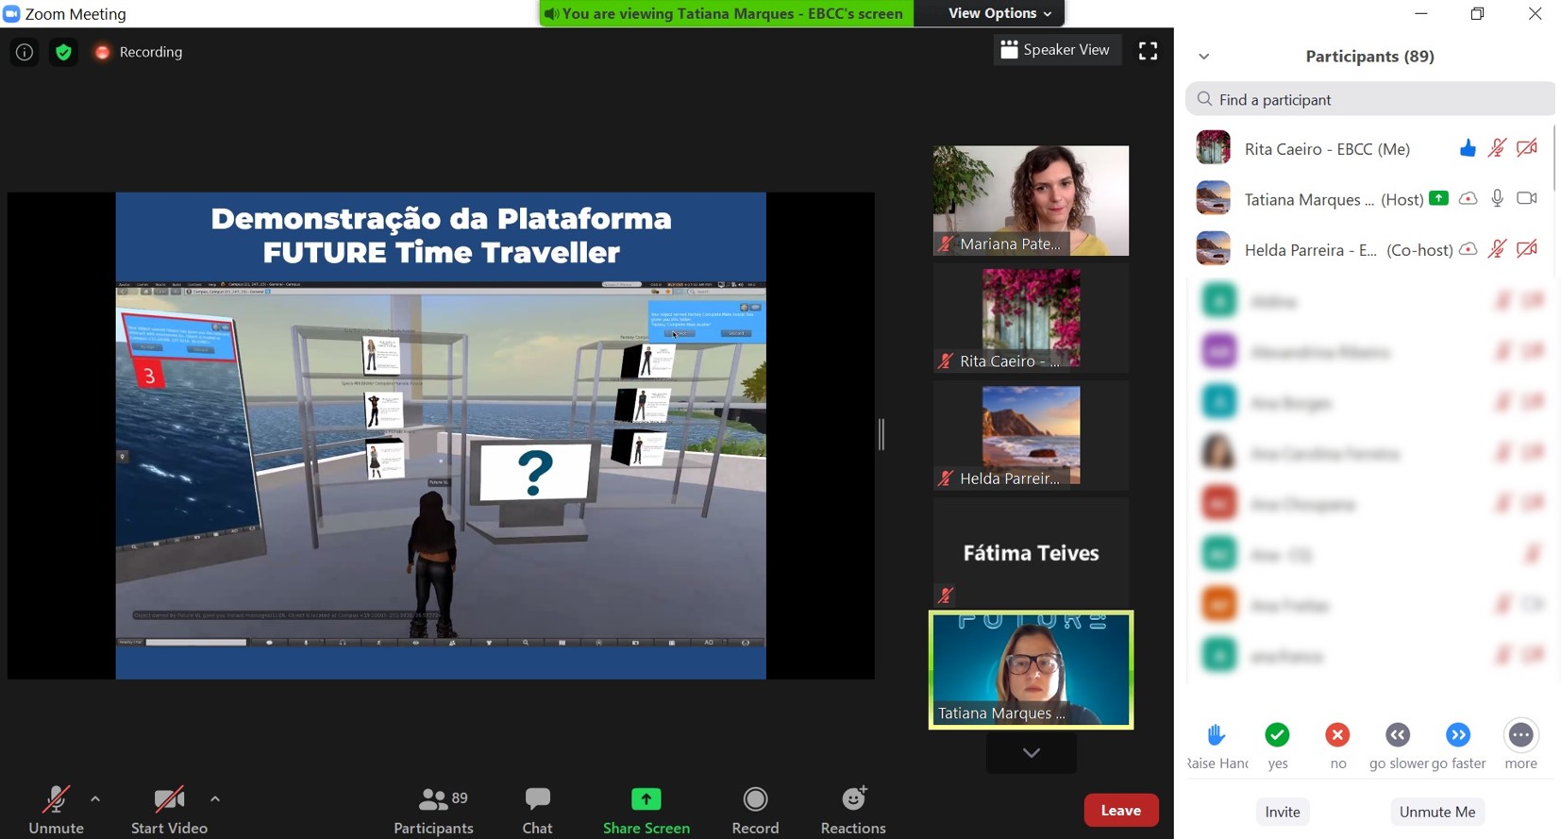Click the video-off icon for Helda Parreira
The height and width of the screenshot is (839, 1561).
1527,249
